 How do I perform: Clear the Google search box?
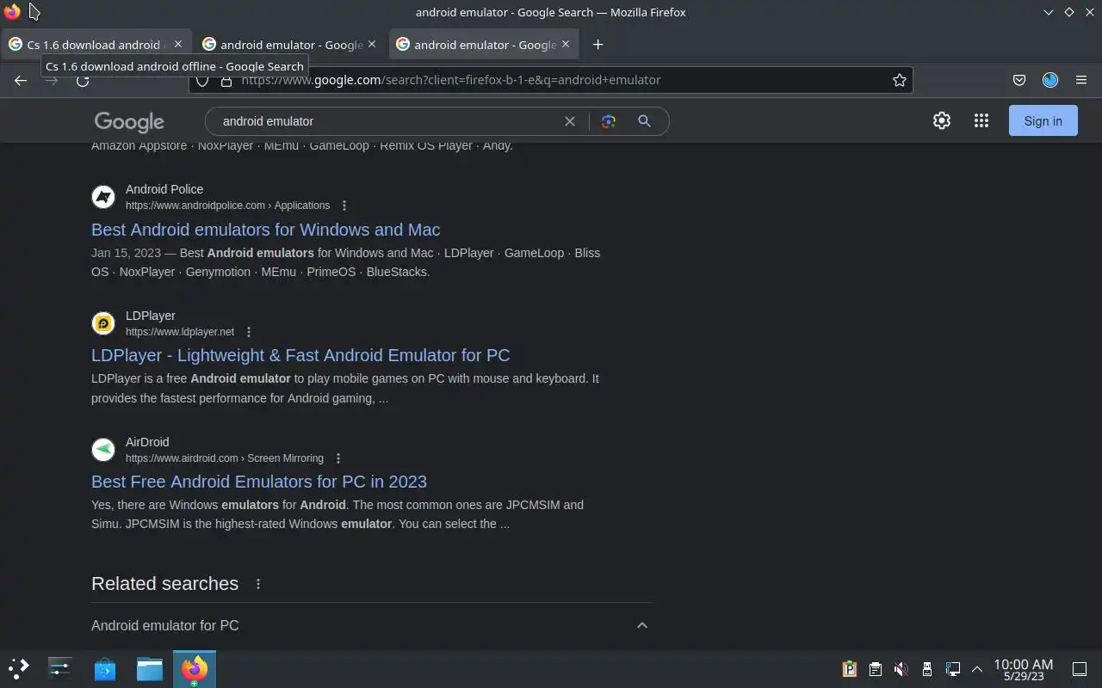click(570, 121)
